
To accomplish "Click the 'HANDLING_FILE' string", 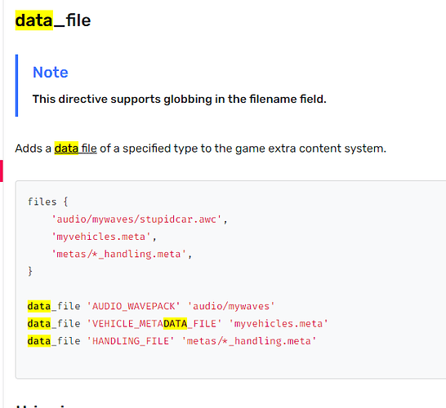I will (x=131, y=341).
